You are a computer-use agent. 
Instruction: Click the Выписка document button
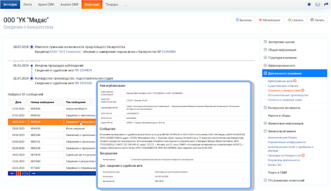tap(244, 20)
